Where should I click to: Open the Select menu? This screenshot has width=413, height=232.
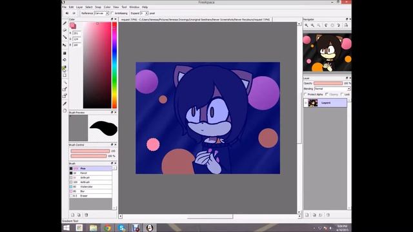pos(89,7)
